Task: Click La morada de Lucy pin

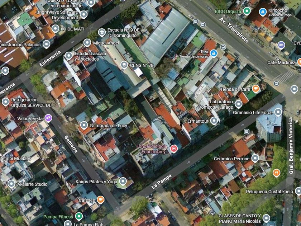Action: (x=84, y=125)
